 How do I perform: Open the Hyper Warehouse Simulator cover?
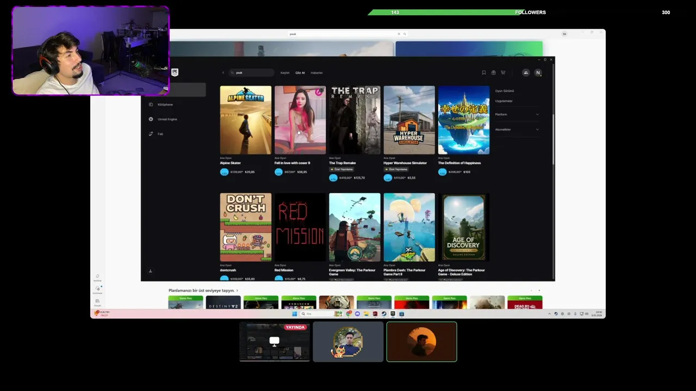point(409,120)
